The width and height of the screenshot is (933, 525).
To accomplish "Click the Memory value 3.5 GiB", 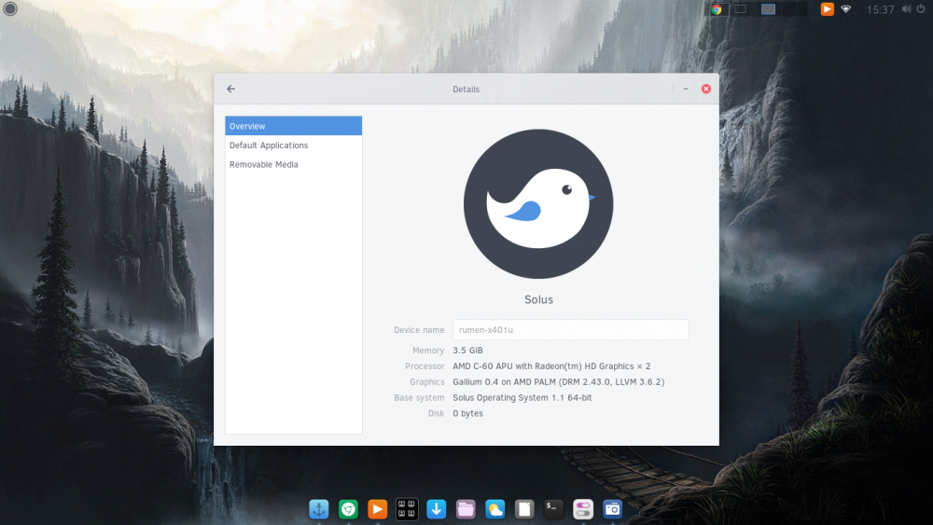I will point(467,351).
